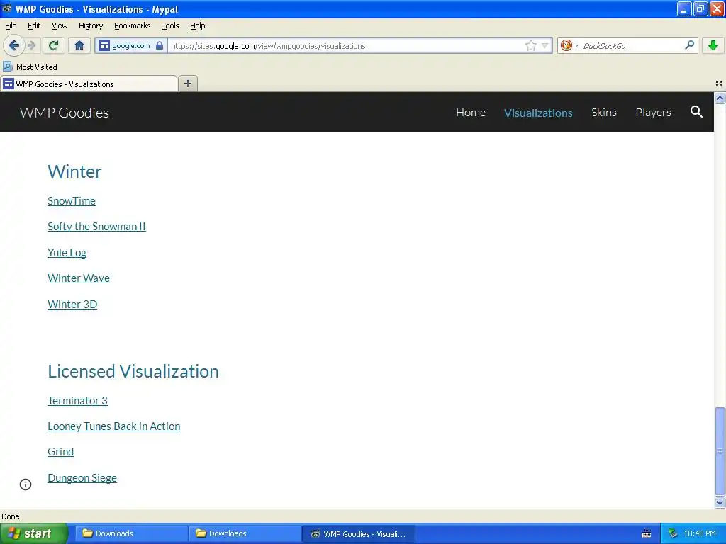
Task: Open the DuckDuckGo search engine selector
Action: coord(569,45)
